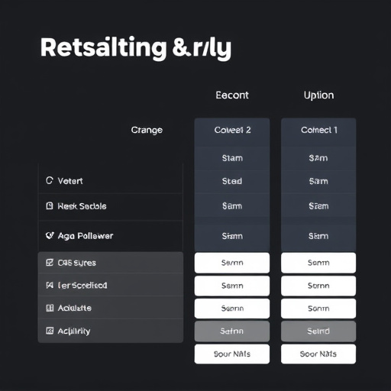The width and height of the screenshot is (391, 391).
Task: Click the Aga Pollewer row label
Action: (x=86, y=236)
